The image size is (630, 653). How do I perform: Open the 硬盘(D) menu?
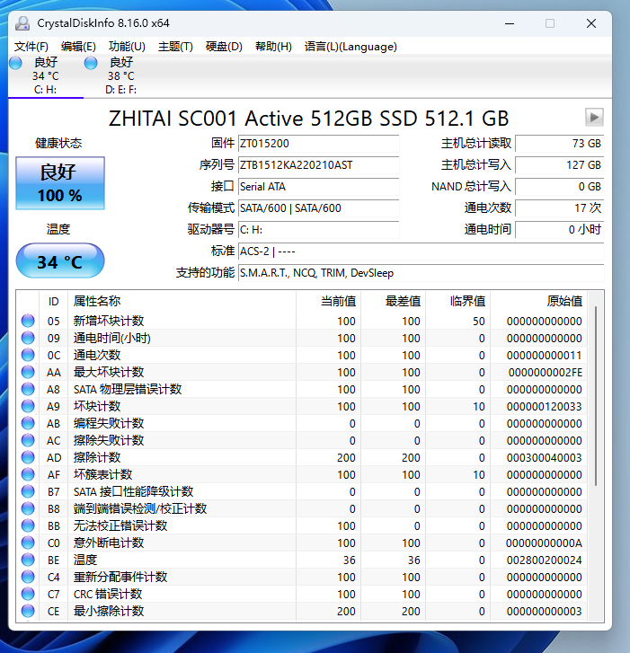click(224, 46)
